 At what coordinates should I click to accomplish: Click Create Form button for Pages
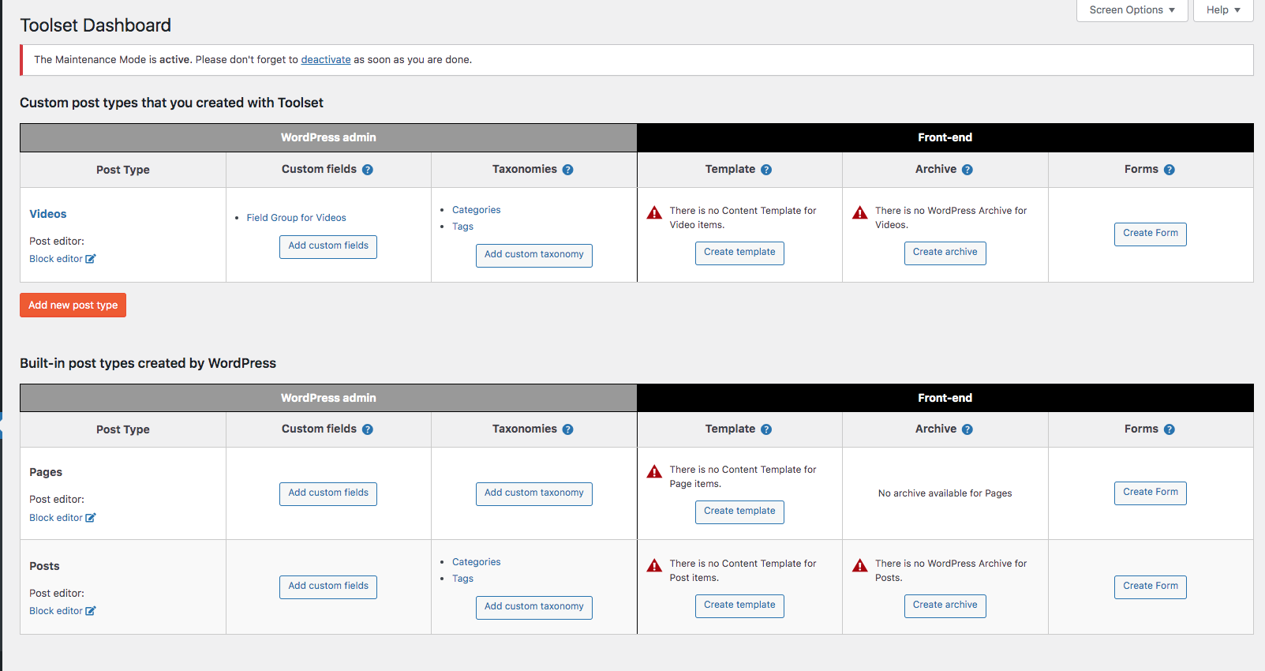1150,493
